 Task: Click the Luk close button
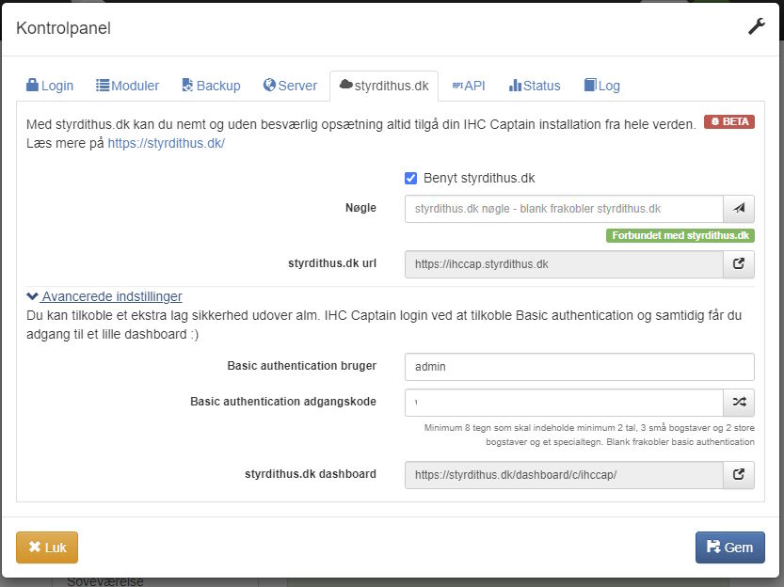pos(47,547)
